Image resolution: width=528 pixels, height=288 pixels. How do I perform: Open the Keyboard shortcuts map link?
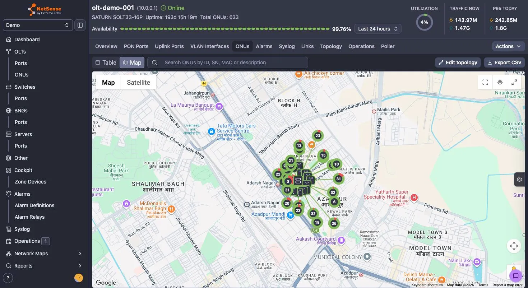tap(427, 285)
